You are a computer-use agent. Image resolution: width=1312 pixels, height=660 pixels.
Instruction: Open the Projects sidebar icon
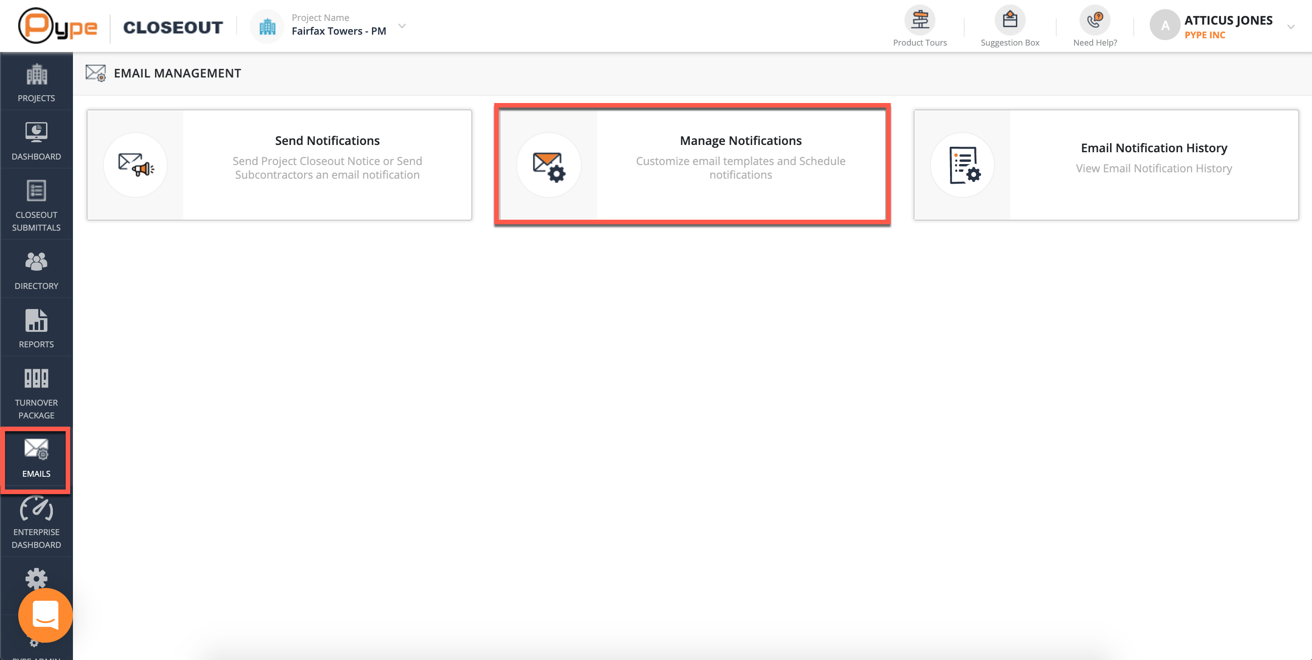click(36, 82)
